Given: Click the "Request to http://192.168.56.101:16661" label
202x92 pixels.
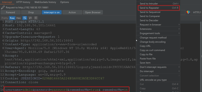Looking at the screenshot, I should pos(27,8).
